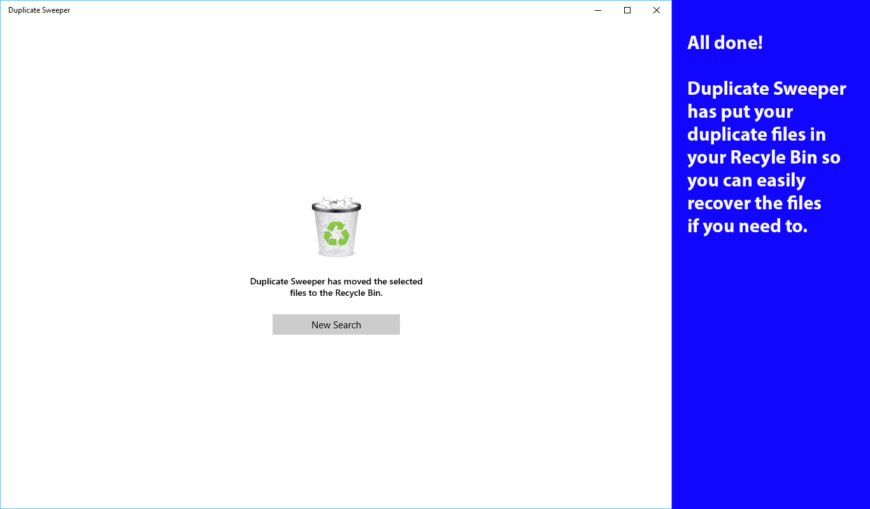Click the crumpled paper atop the bin
Screen dimensions: 870x509
pyautogui.click(x=336, y=202)
